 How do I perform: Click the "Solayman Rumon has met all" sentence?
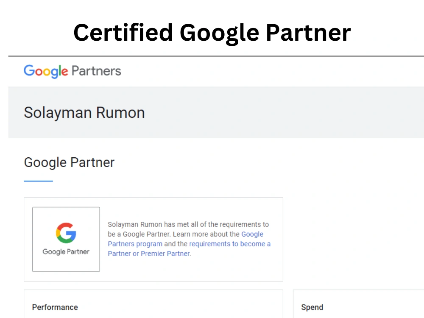(153, 224)
